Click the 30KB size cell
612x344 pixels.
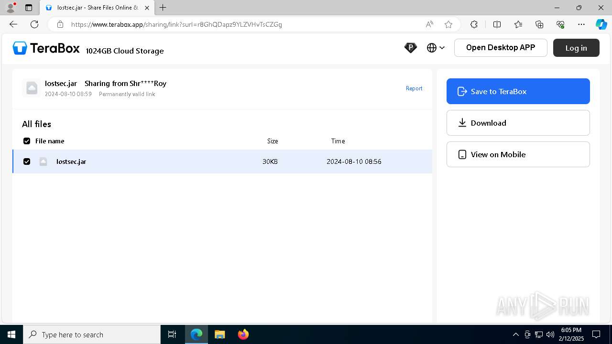point(270,161)
